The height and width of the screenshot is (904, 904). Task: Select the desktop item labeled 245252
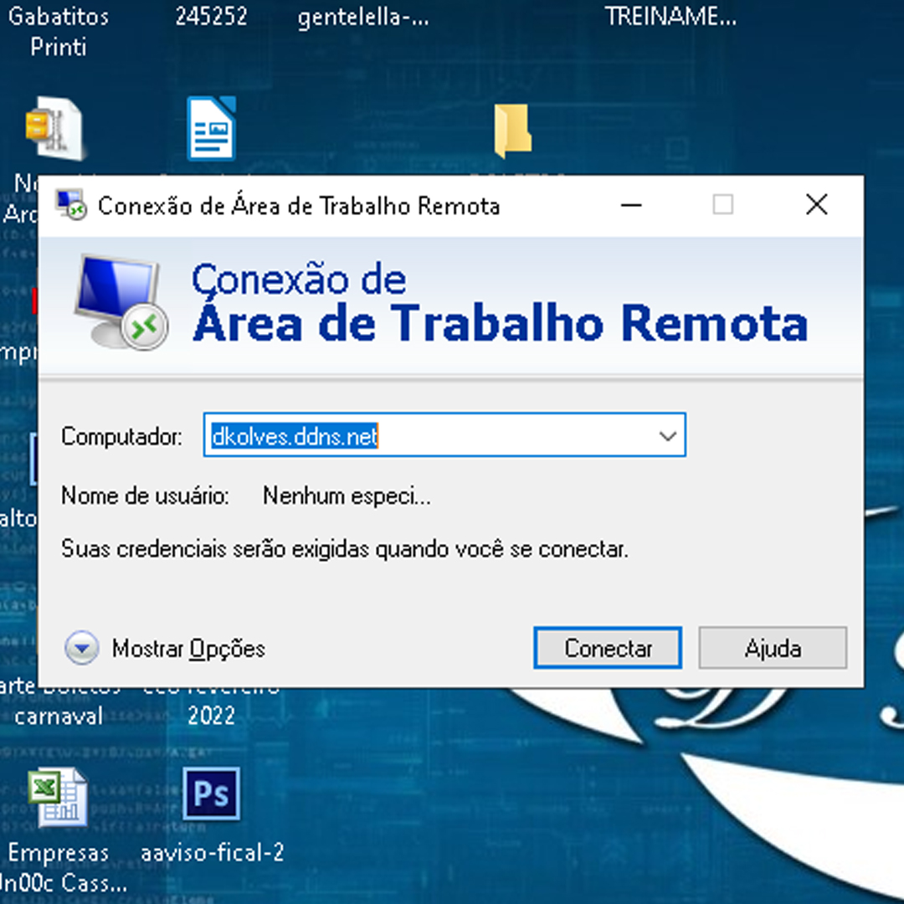pyautogui.click(x=211, y=18)
